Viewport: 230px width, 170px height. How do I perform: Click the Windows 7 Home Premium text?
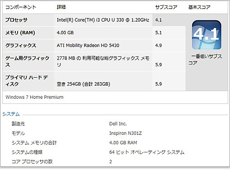pos(34,97)
